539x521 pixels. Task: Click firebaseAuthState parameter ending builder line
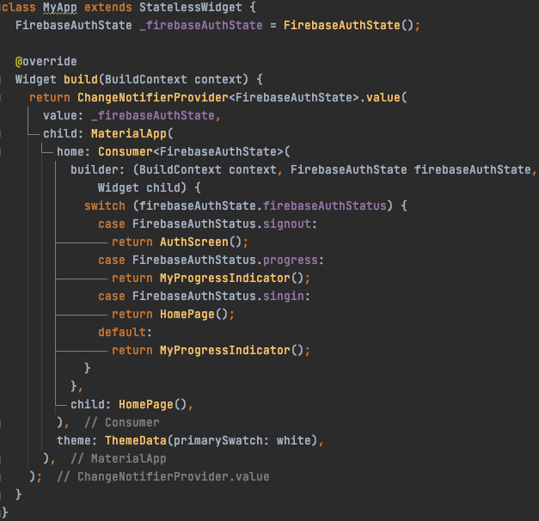tap(472, 170)
